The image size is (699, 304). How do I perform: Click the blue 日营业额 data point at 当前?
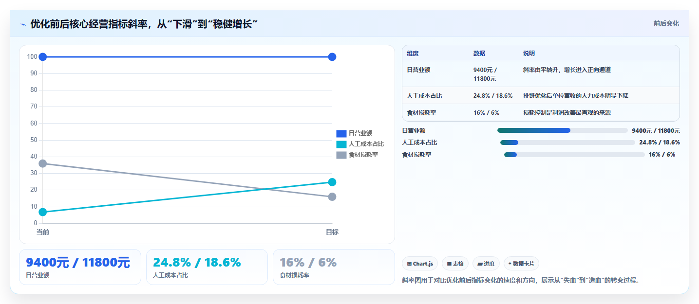point(43,57)
